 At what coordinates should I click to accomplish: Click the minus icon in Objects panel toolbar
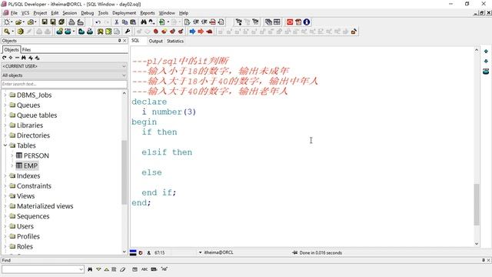[x=17, y=58]
